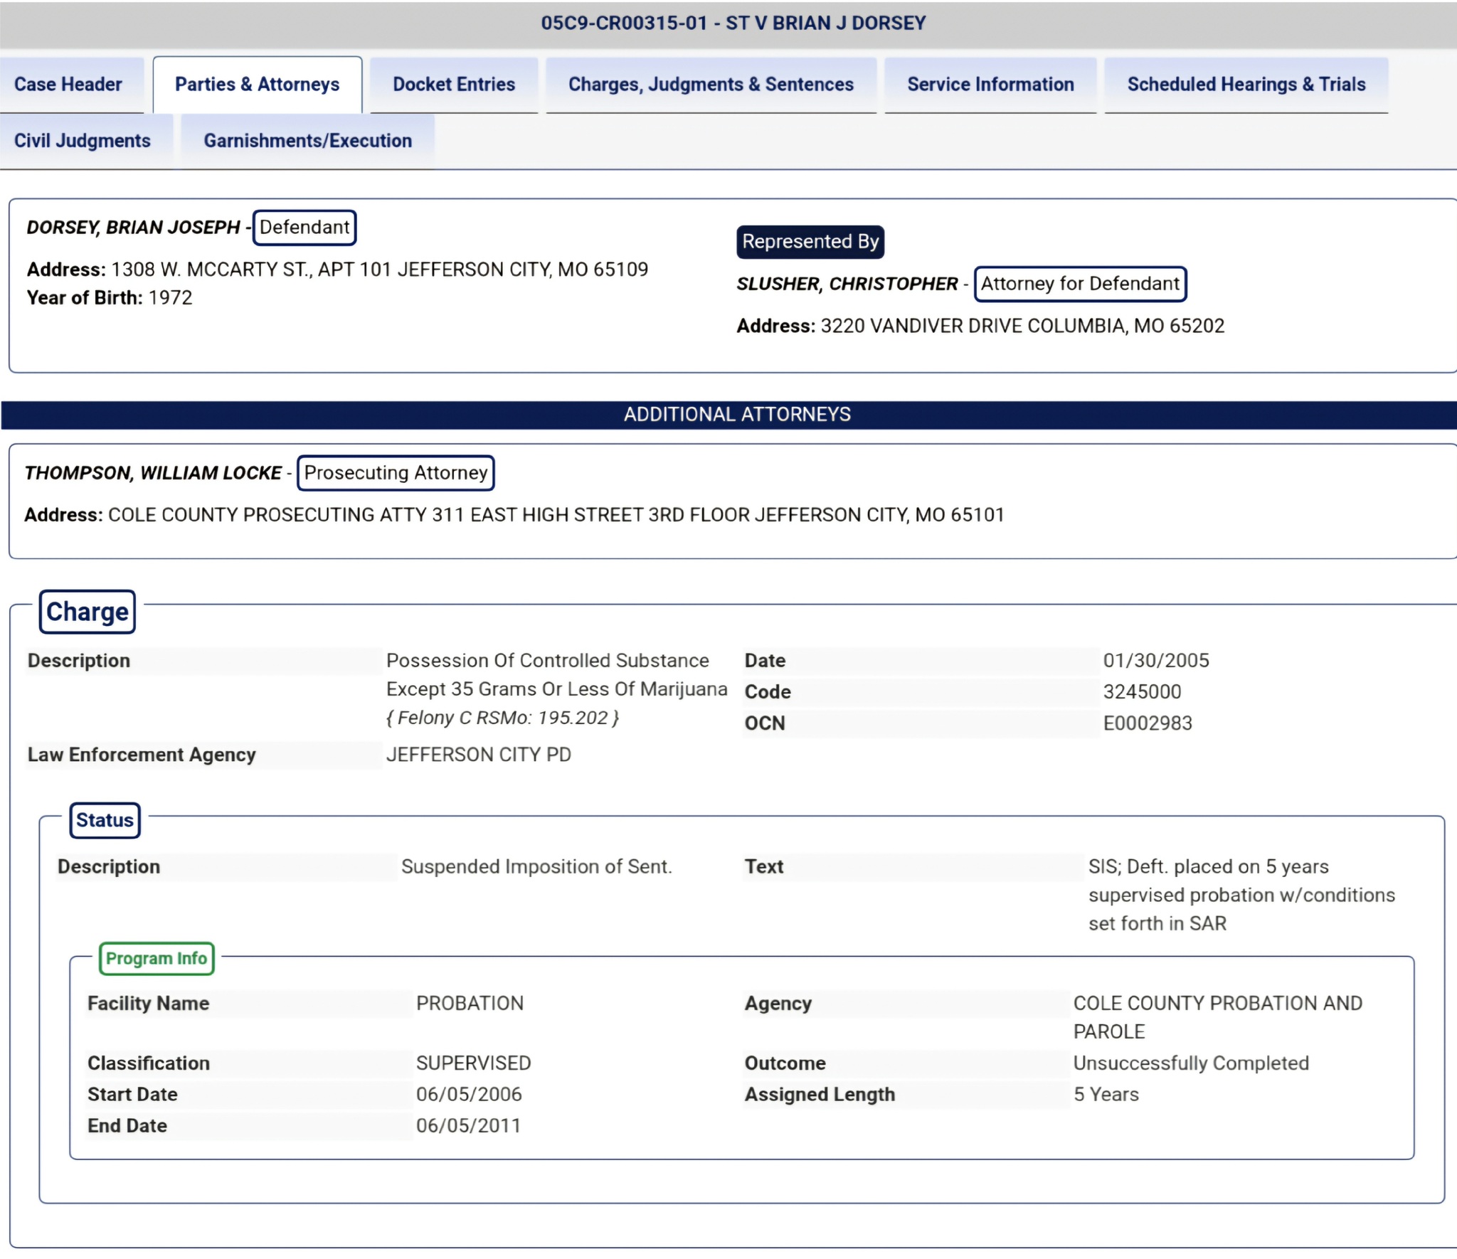Navigate to Service Information tab
Image resolution: width=1457 pixels, height=1259 pixels.
[x=990, y=83]
